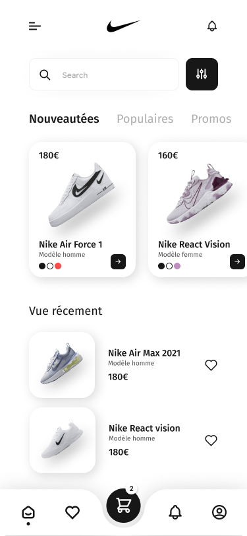
Task: Favorite the Nike React vision homme
Action: pyautogui.click(x=211, y=440)
